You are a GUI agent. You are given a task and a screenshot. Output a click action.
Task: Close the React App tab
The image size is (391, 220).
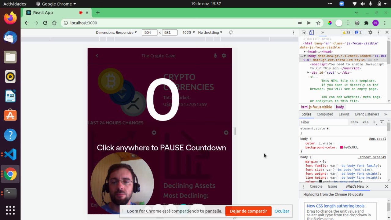click(x=87, y=13)
